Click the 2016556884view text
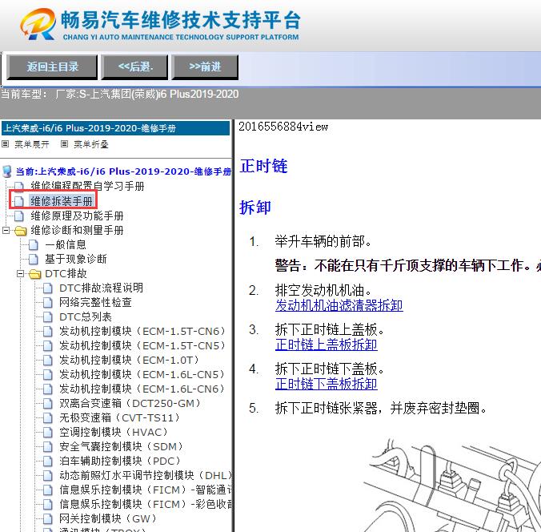Image resolution: width=541 pixels, height=532 pixels. (283, 127)
